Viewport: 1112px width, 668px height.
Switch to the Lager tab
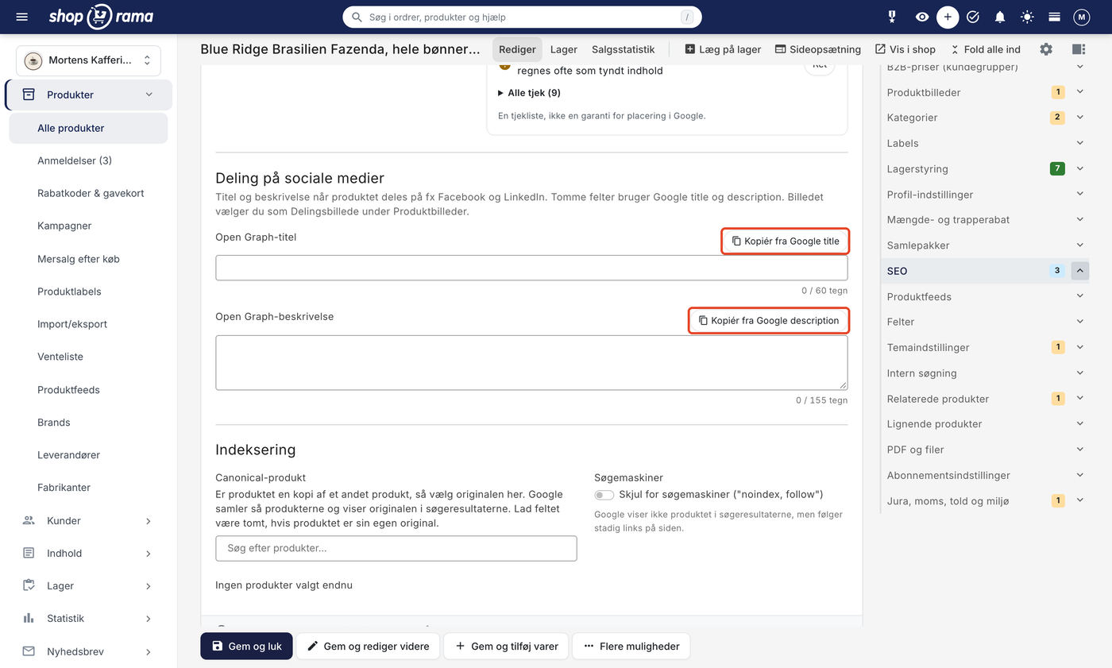click(x=564, y=49)
